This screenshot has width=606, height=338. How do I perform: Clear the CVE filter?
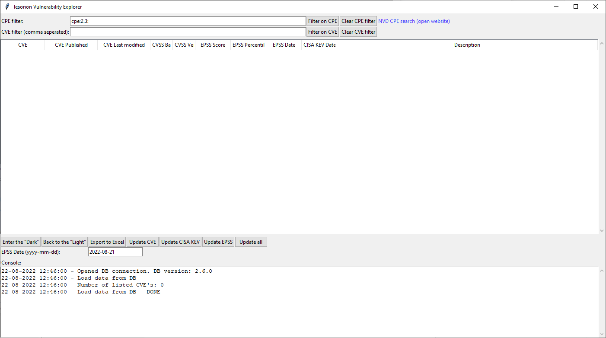358,31
